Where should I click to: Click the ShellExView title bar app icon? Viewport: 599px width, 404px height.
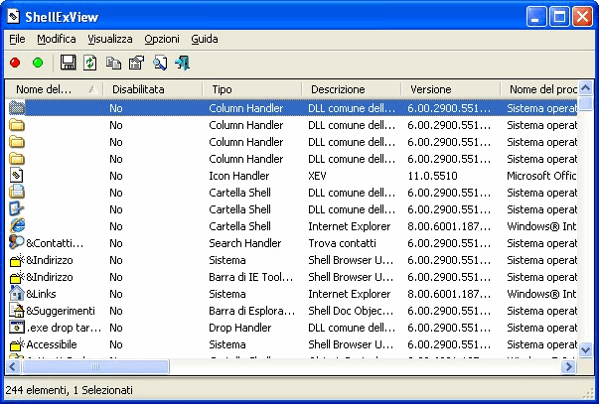(13, 17)
